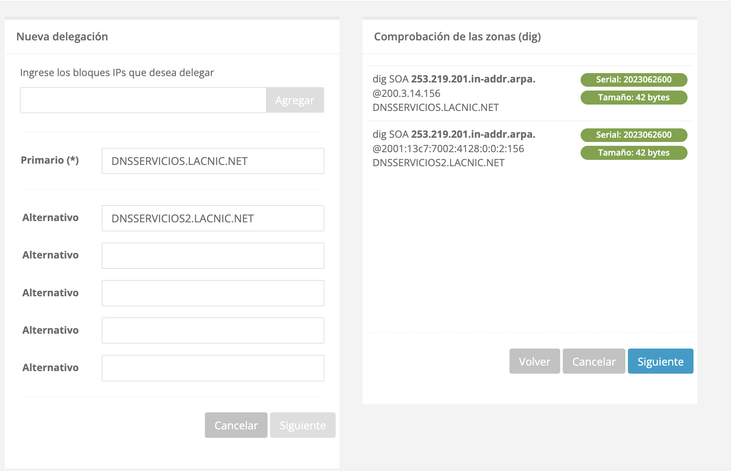Click the IP block input field

[x=143, y=100]
